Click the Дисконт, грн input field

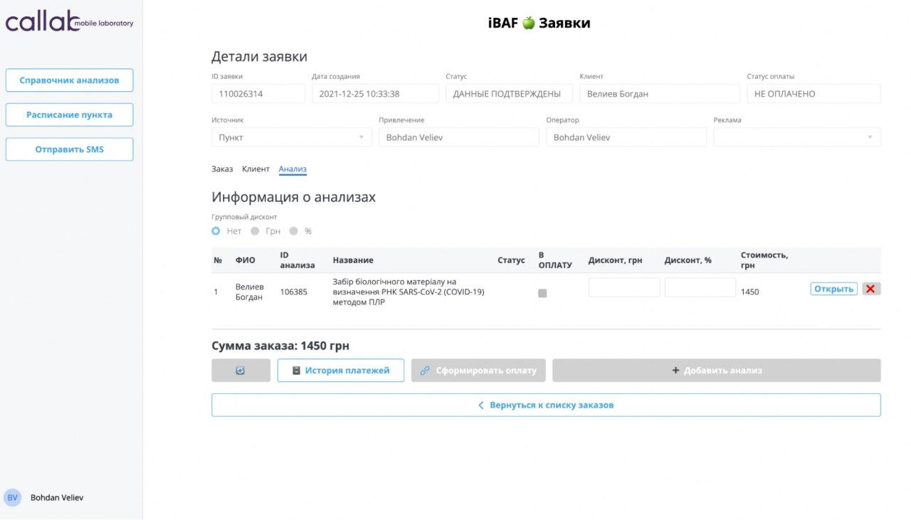tap(623, 287)
